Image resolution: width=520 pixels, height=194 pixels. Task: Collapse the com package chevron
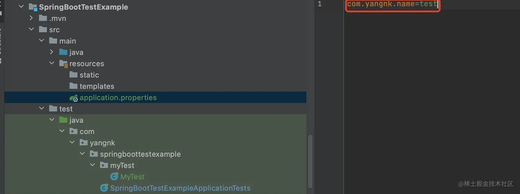(x=62, y=131)
